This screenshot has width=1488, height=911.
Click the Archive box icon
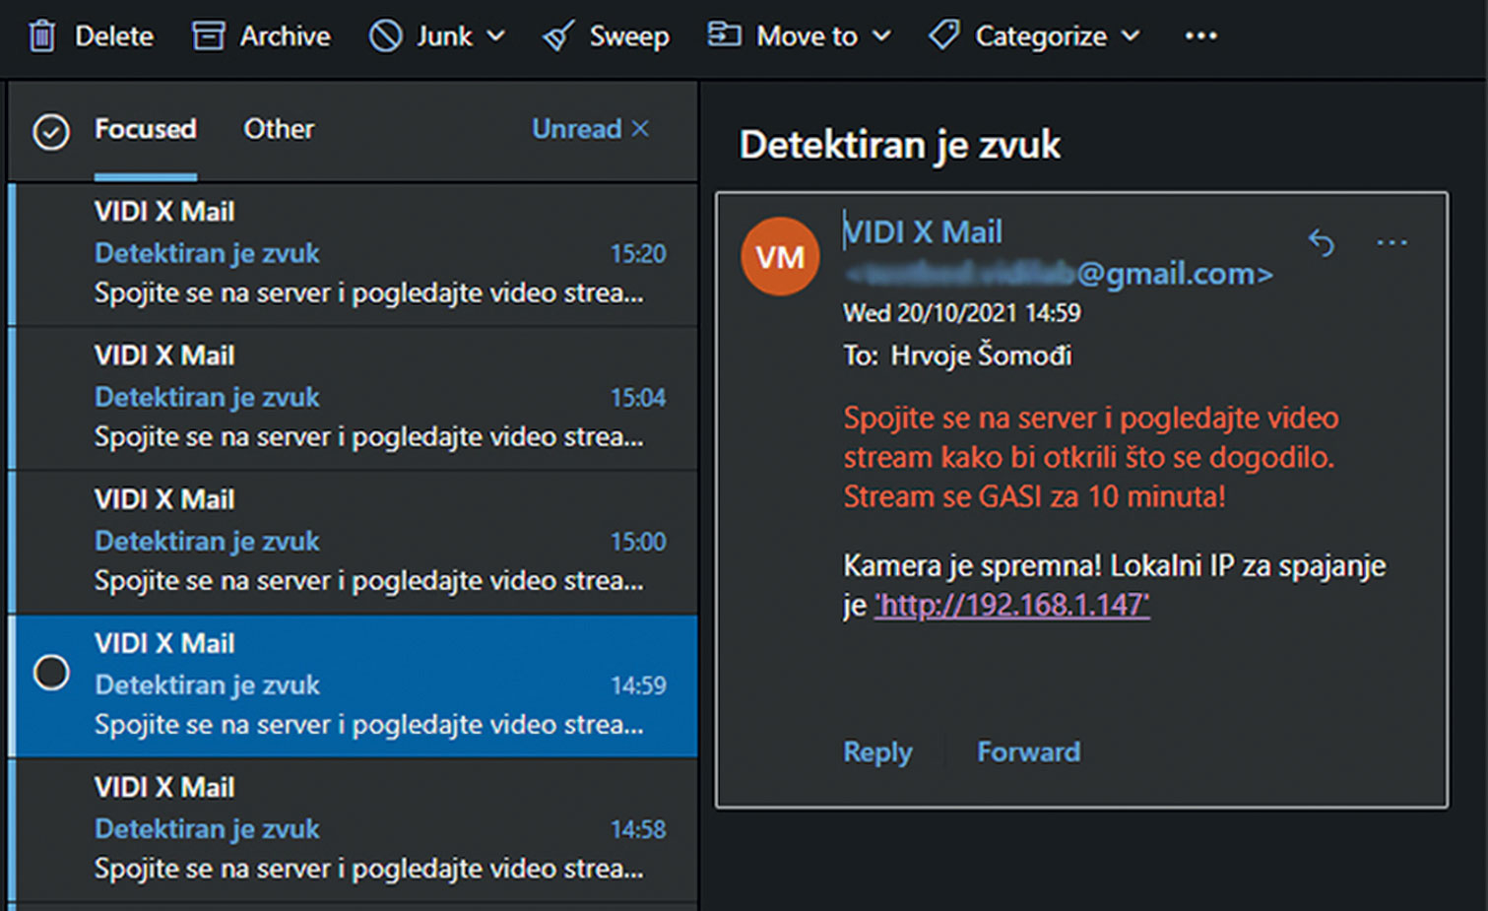(208, 36)
